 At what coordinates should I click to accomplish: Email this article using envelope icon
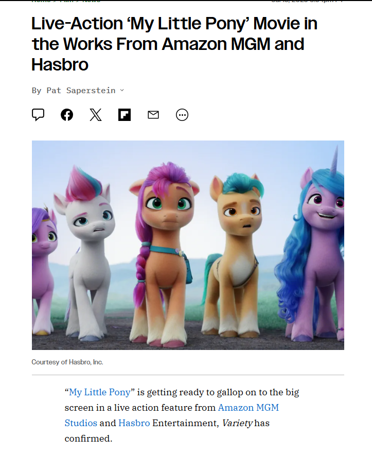tap(153, 115)
